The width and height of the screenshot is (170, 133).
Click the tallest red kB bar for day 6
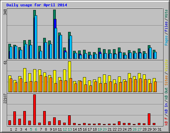click(x=35, y=110)
